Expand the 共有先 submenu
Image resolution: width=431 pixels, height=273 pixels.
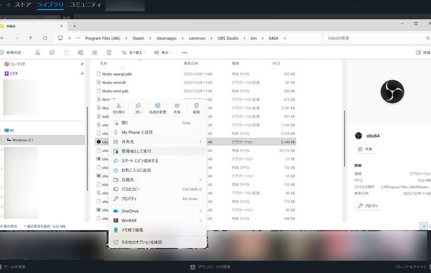tap(158, 142)
